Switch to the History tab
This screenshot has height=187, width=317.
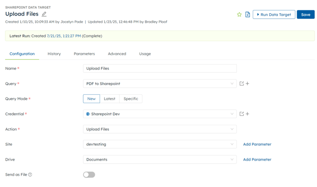[54, 54]
